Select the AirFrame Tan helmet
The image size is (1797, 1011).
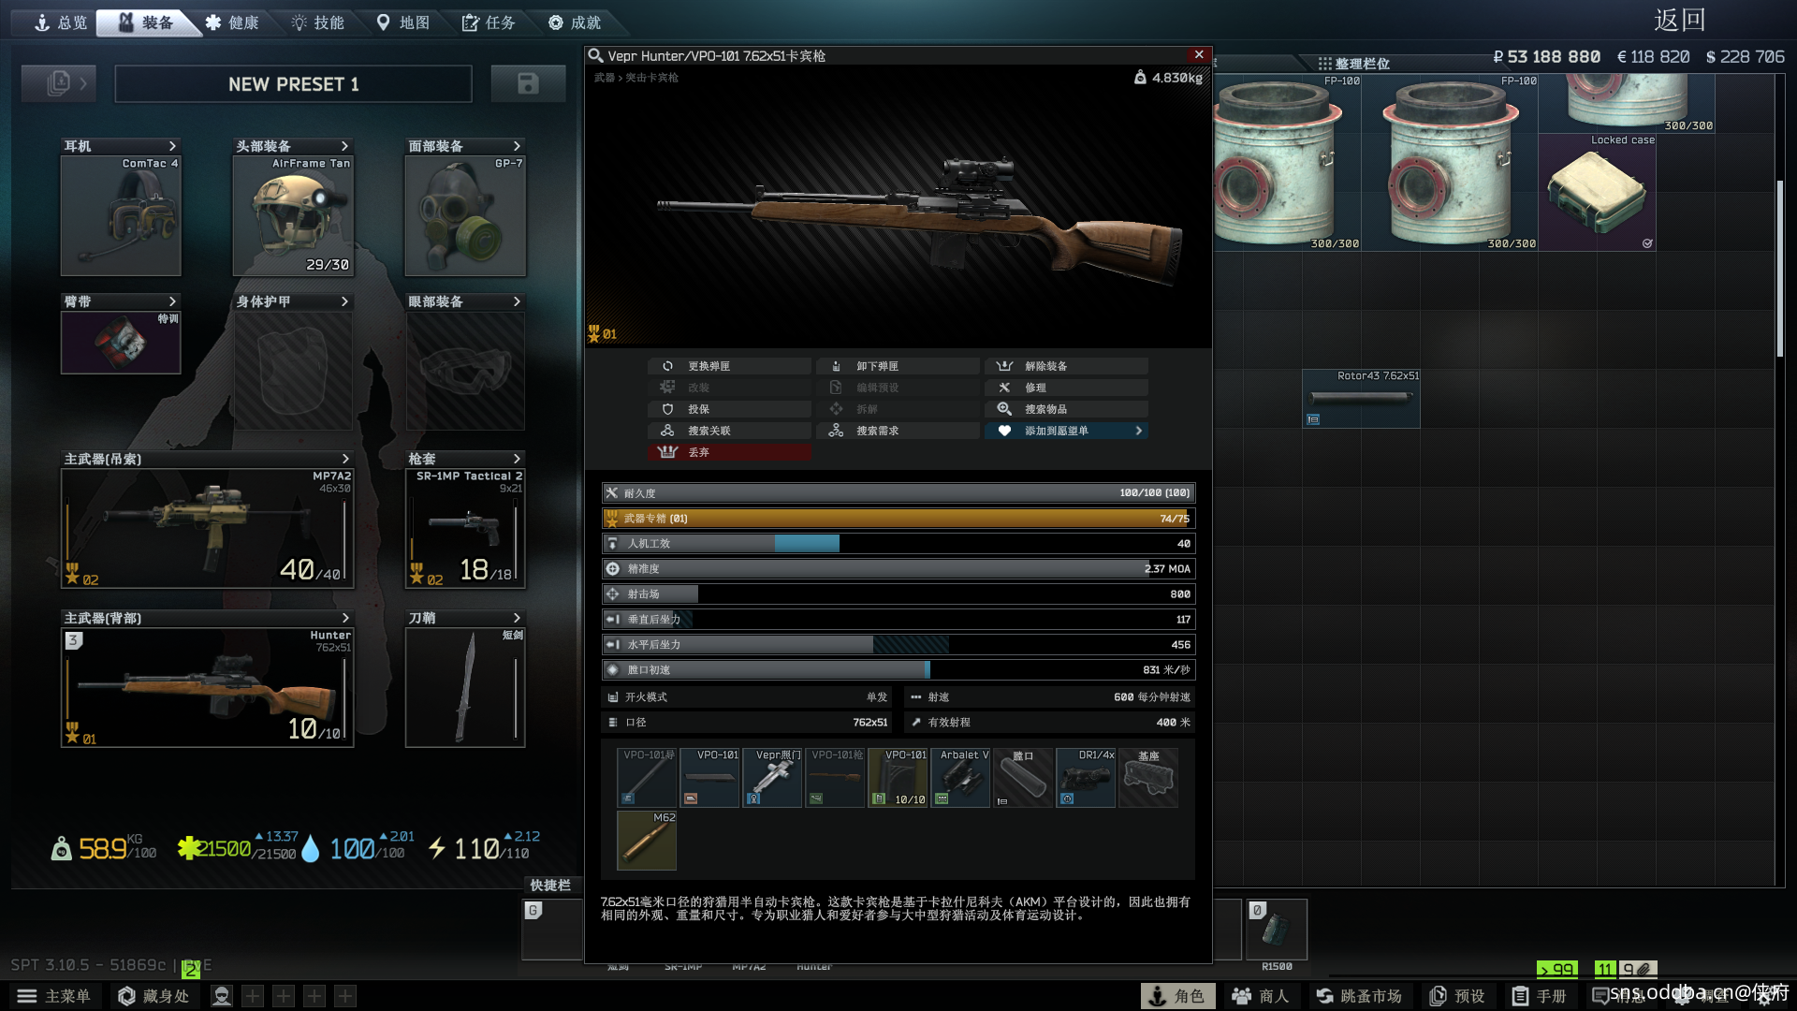(x=293, y=215)
